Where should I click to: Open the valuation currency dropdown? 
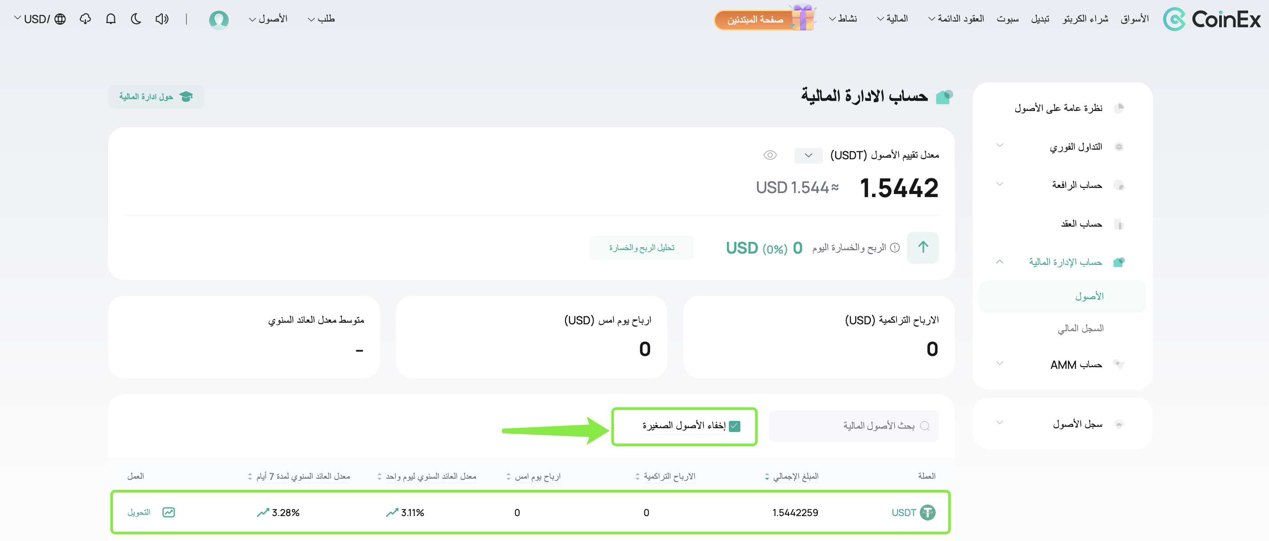click(x=808, y=155)
